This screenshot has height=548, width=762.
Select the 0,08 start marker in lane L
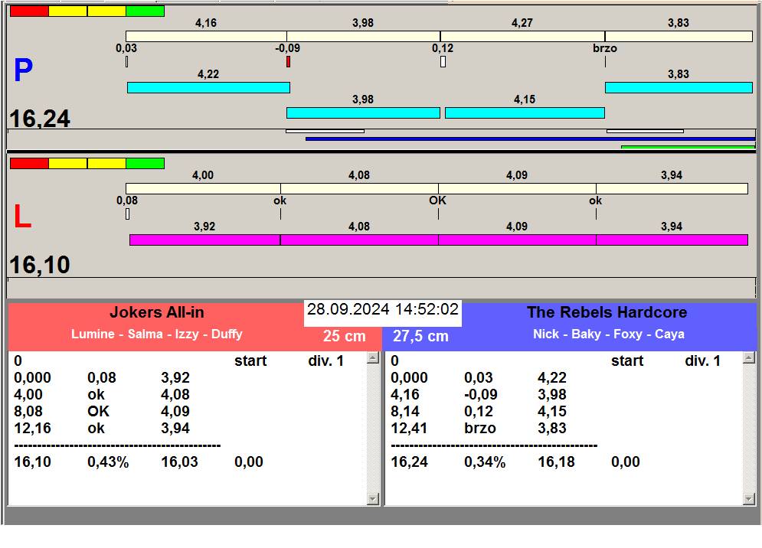(x=127, y=214)
